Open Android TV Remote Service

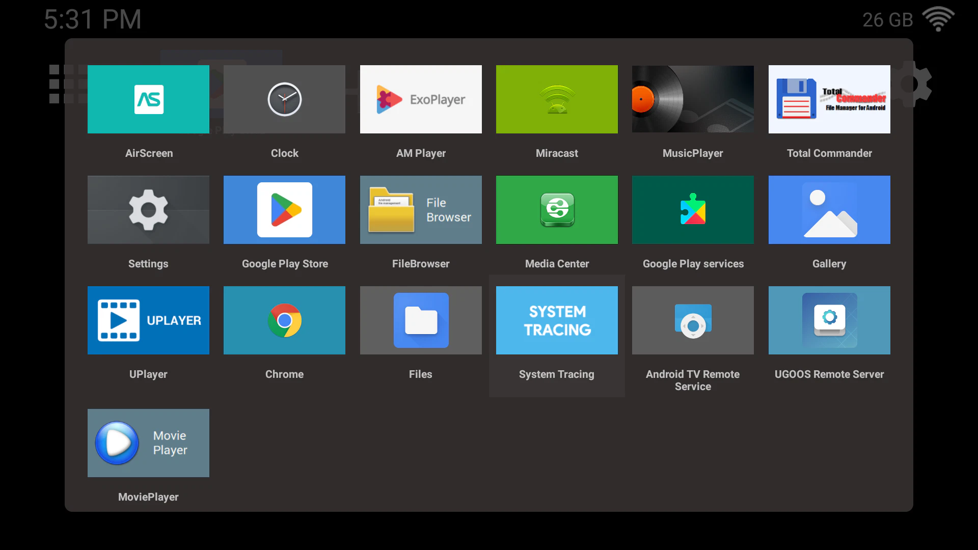[693, 320]
